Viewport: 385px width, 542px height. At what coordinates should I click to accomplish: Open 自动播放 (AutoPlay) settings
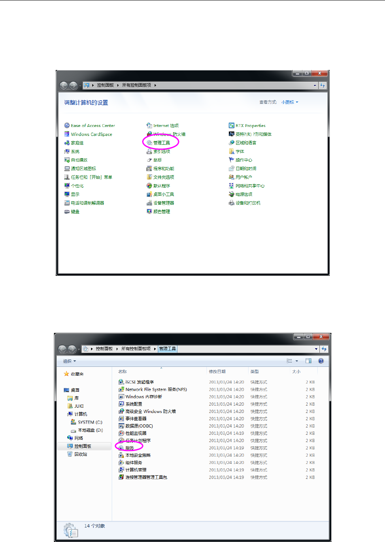[x=76, y=160]
